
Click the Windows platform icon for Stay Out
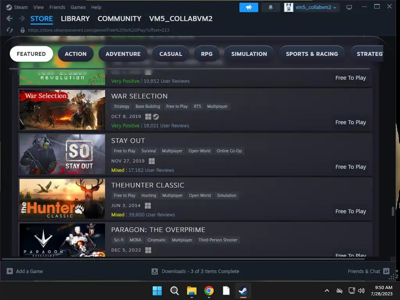tap(152, 161)
